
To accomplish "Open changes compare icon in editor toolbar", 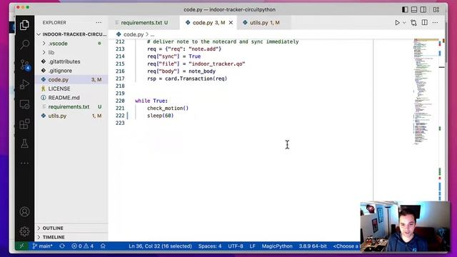I will pos(413,23).
